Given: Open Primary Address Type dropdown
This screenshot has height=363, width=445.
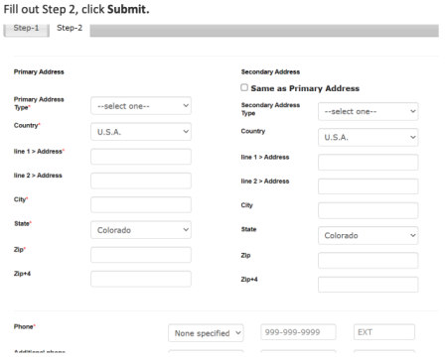Looking at the screenshot, I should [141, 106].
